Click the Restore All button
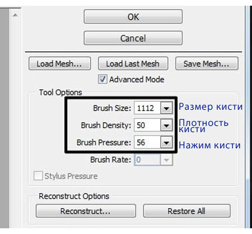This screenshot has height=234, width=252. [186, 211]
